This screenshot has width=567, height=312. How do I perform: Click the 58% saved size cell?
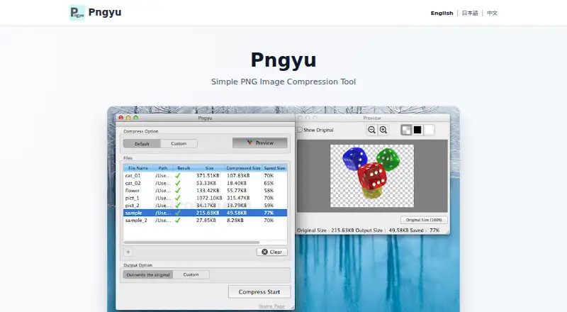click(x=269, y=190)
